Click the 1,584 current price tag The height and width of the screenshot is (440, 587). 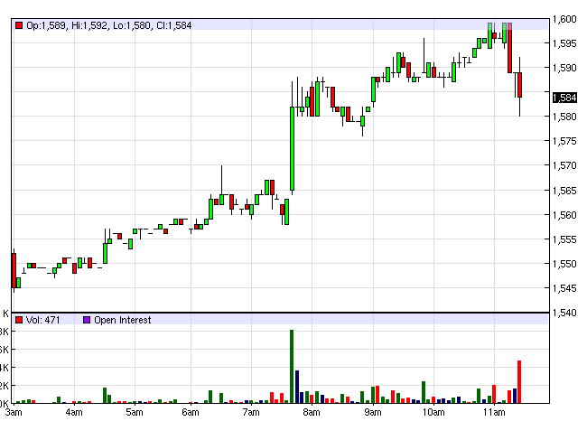(564, 98)
